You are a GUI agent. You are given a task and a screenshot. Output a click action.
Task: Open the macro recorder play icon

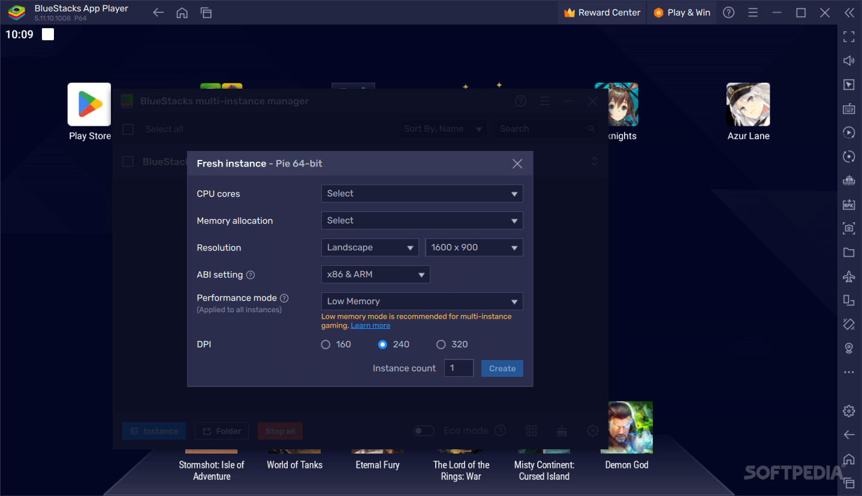click(849, 132)
